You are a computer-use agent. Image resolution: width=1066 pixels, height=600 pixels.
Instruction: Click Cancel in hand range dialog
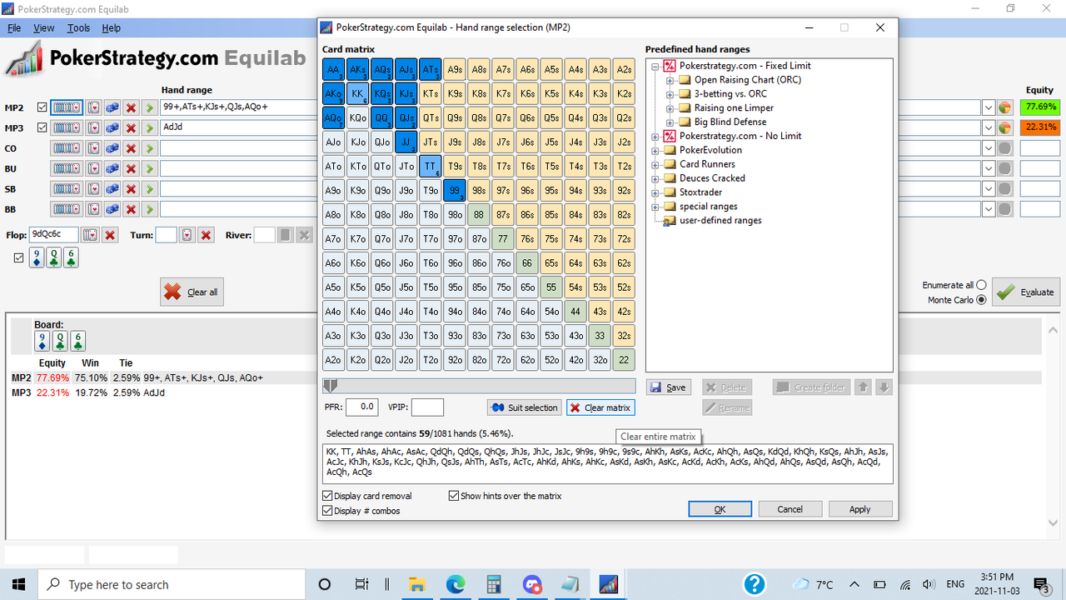click(x=790, y=509)
